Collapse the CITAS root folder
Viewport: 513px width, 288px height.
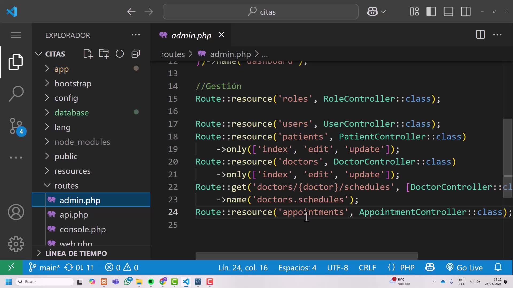click(x=39, y=54)
